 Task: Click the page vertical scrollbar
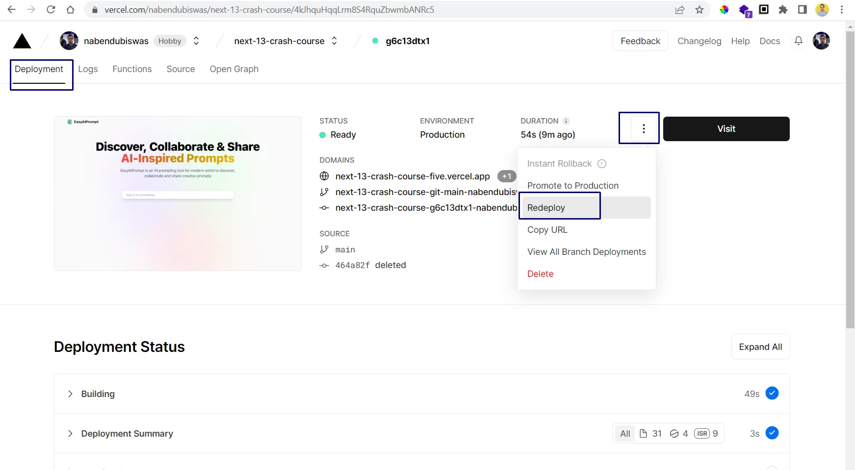click(x=850, y=180)
